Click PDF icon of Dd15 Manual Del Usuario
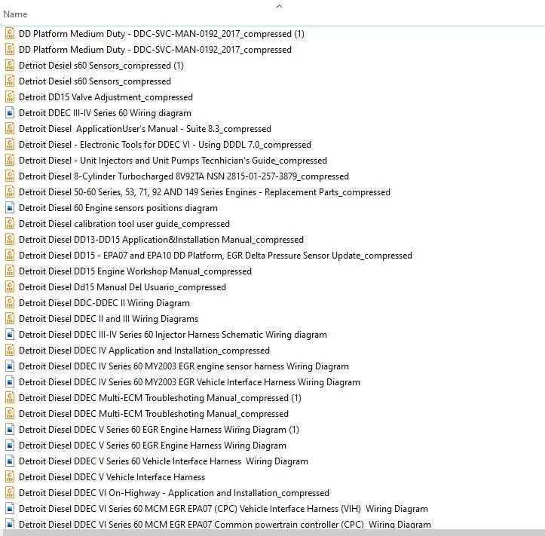 [10, 287]
